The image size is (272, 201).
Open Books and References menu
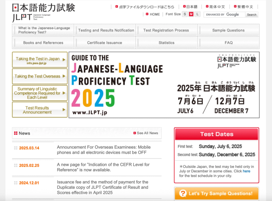point(43,43)
